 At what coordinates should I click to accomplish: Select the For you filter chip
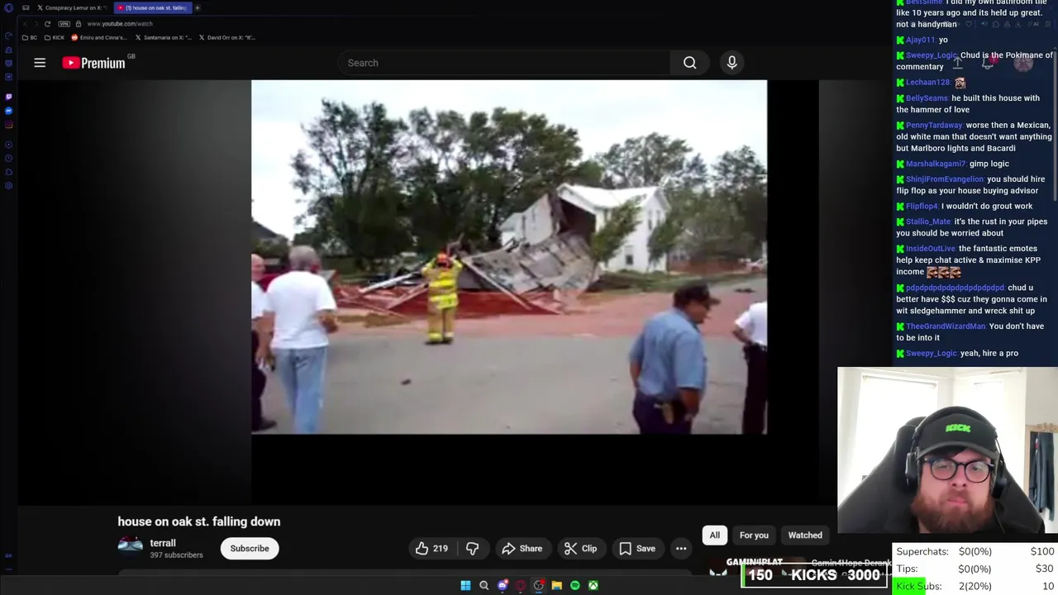point(754,535)
